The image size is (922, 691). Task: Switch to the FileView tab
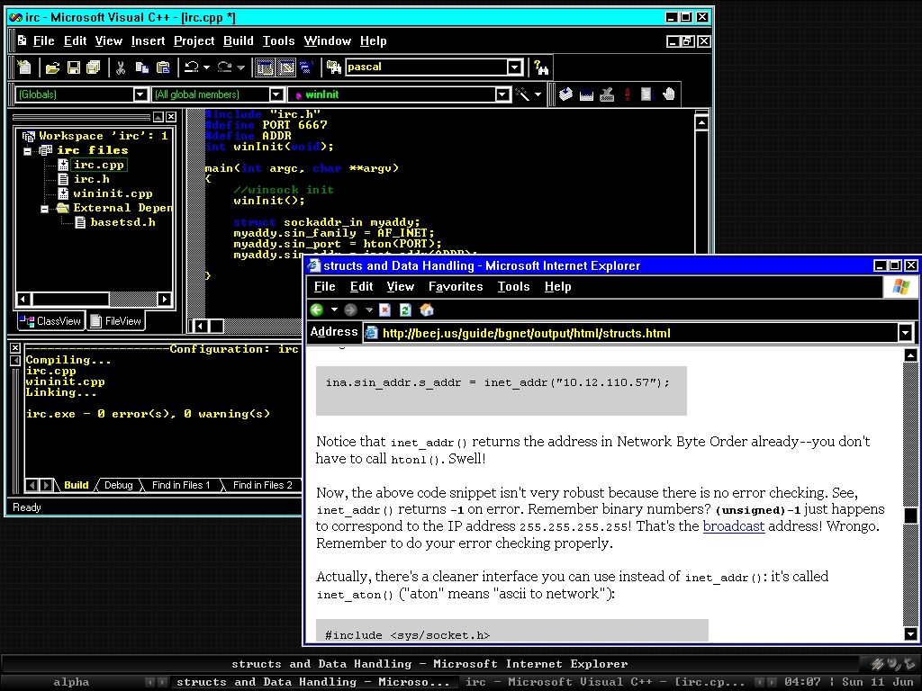116,321
